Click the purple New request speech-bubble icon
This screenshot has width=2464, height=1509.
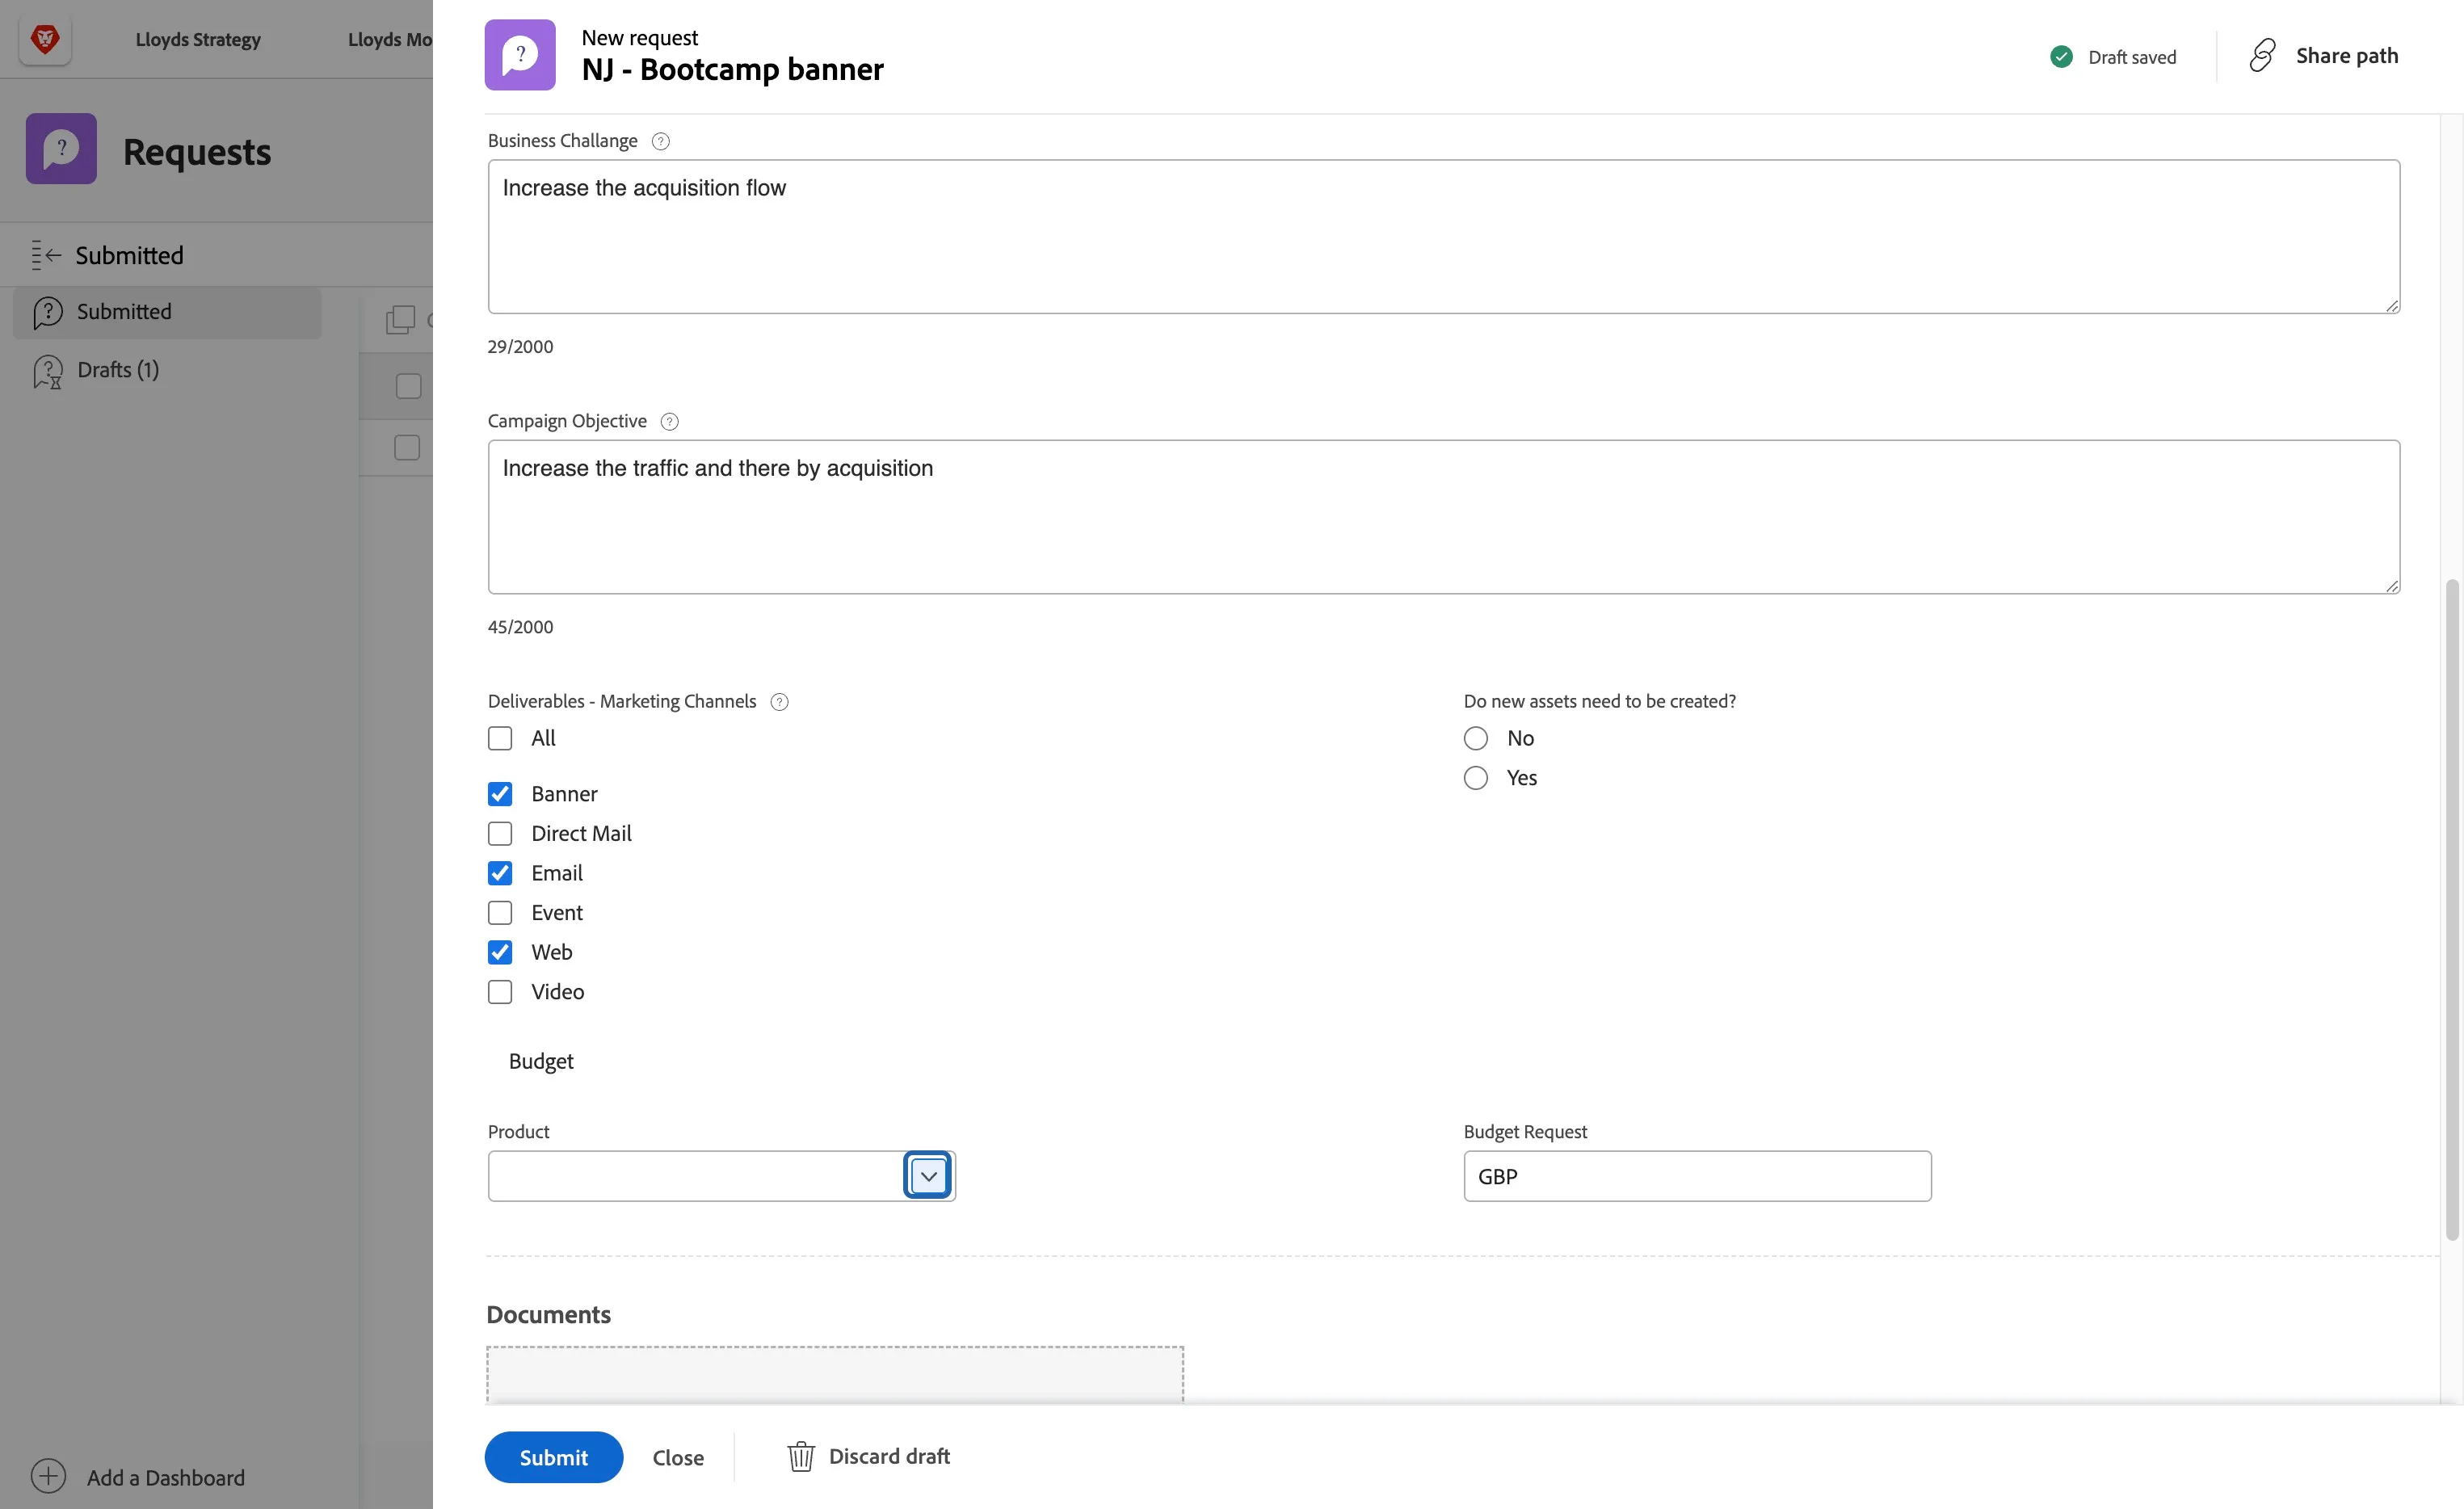click(x=520, y=55)
